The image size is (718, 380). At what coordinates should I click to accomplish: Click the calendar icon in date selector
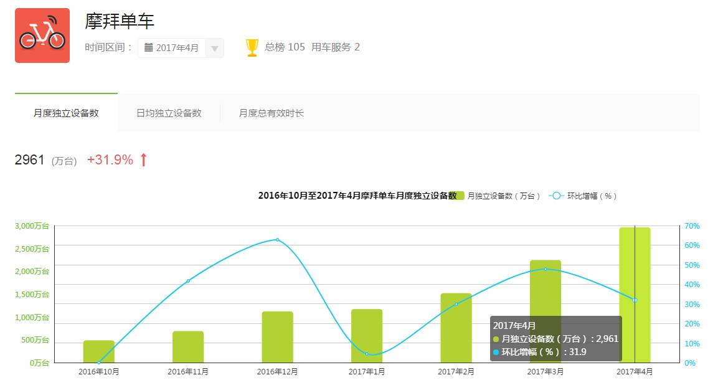[149, 47]
